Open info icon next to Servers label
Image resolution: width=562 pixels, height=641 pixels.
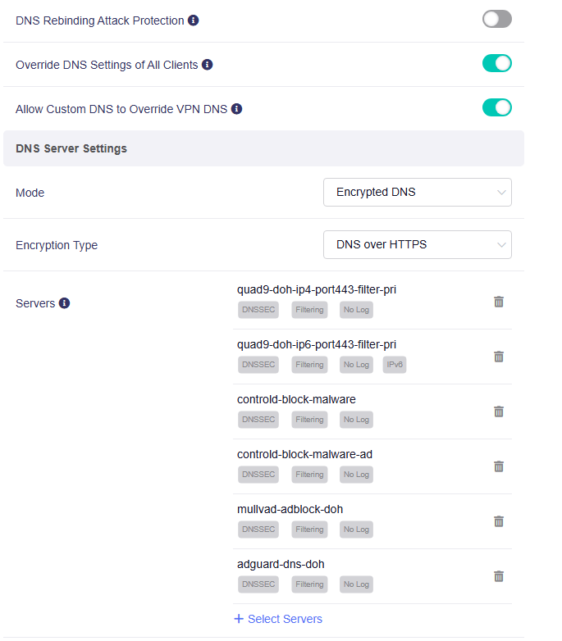pyautogui.click(x=64, y=303)
